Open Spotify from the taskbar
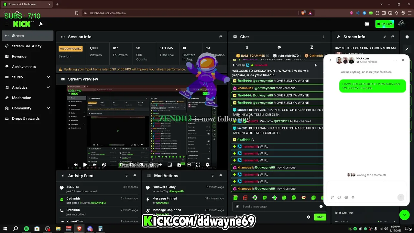 [x=27, y=229]
